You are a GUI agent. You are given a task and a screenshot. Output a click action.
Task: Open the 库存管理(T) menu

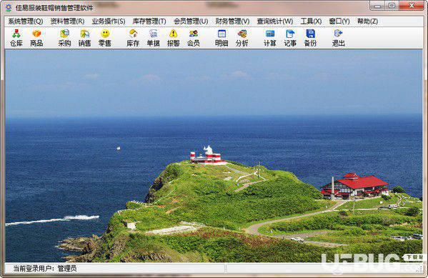click(x=149, y=21)
